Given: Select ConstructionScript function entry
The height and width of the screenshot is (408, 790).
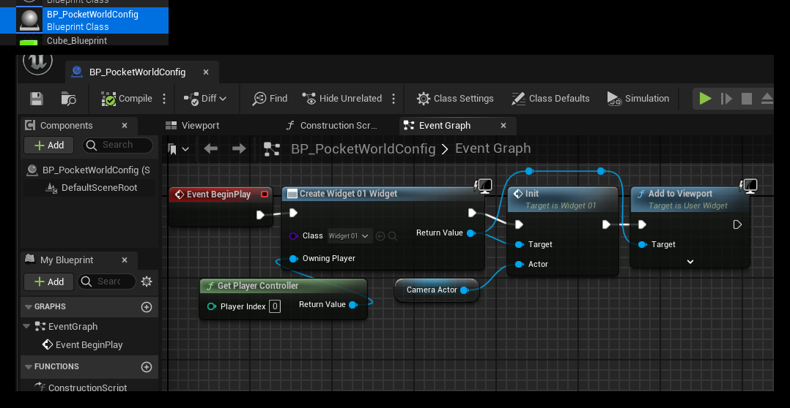Looking at the screenshot, I should pyautogui.click(x=81, y=387).
